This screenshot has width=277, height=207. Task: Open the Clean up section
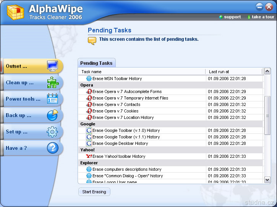pyautogui.click(x=20, y=83)
